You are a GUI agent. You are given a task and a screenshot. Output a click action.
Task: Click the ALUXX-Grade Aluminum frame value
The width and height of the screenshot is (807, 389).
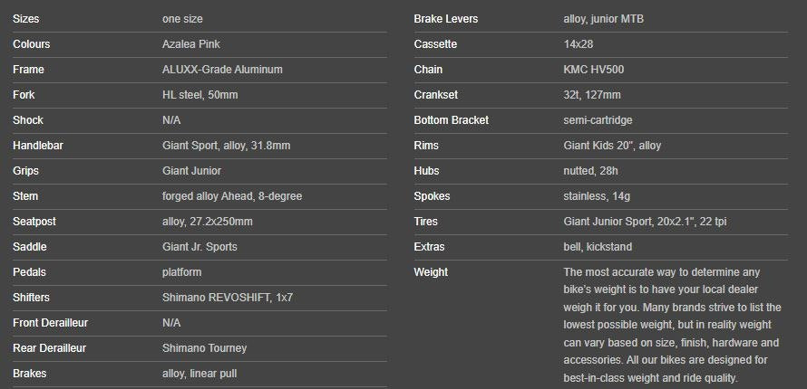222,70
